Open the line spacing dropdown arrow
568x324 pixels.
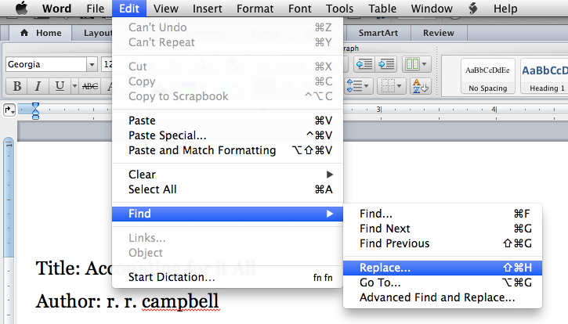(367, 86)
